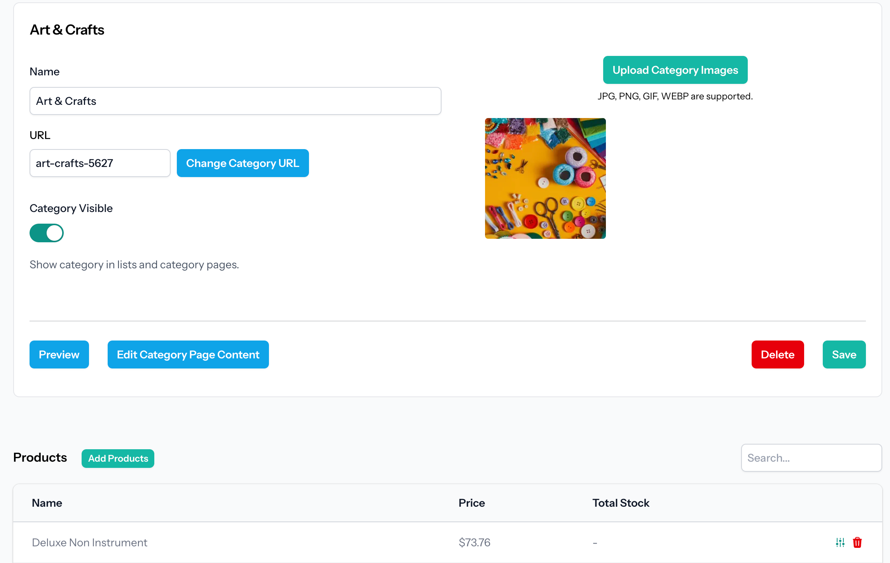Click the Upload Category Images button

[675, 70]
